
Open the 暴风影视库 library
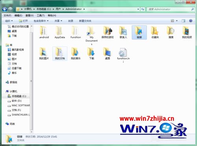click(16, 50)
